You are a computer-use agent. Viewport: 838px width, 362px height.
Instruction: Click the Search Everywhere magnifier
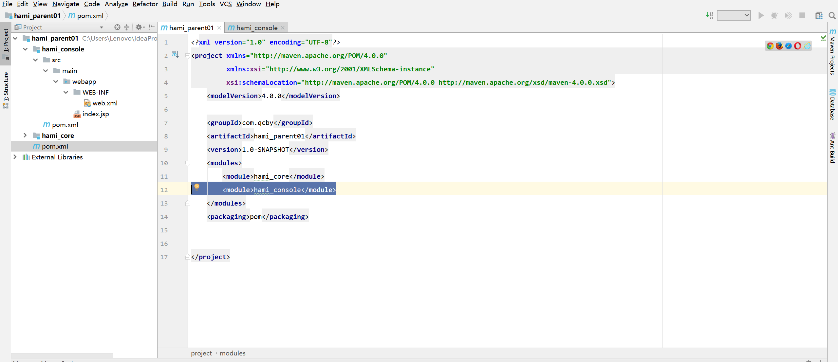coord(832,15)
